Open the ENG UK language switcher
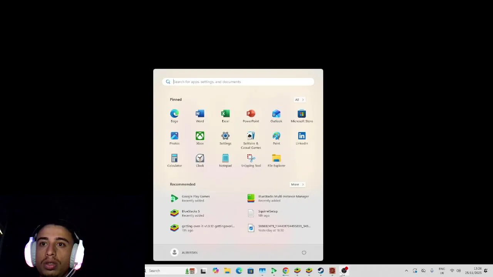This screenshot has height=277, width=493. pyautogui.click(x=442, y=271)
